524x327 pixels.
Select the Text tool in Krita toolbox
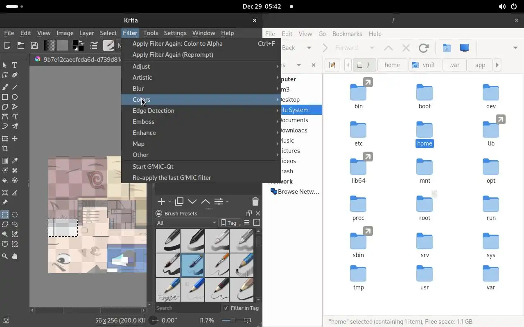pos(15,65)
